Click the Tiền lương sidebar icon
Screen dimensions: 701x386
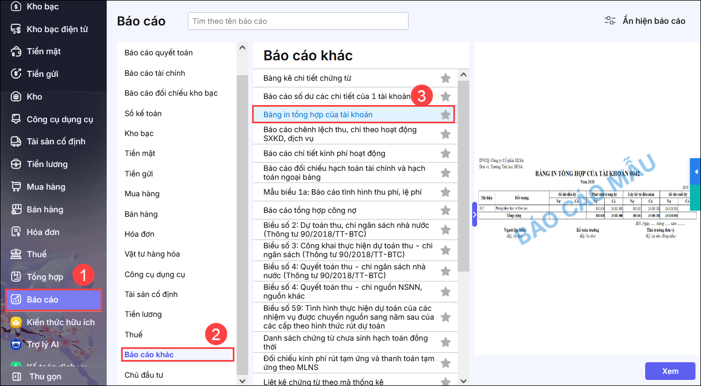click(17, 164)
